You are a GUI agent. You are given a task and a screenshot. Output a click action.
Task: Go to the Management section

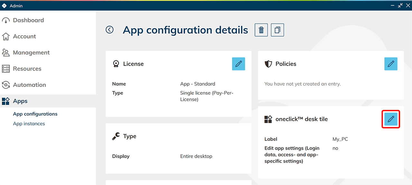pos(31,53)
